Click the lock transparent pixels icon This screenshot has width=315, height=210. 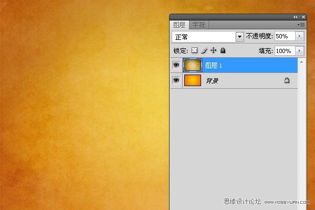pyautogui.click(x=194, y=51)
